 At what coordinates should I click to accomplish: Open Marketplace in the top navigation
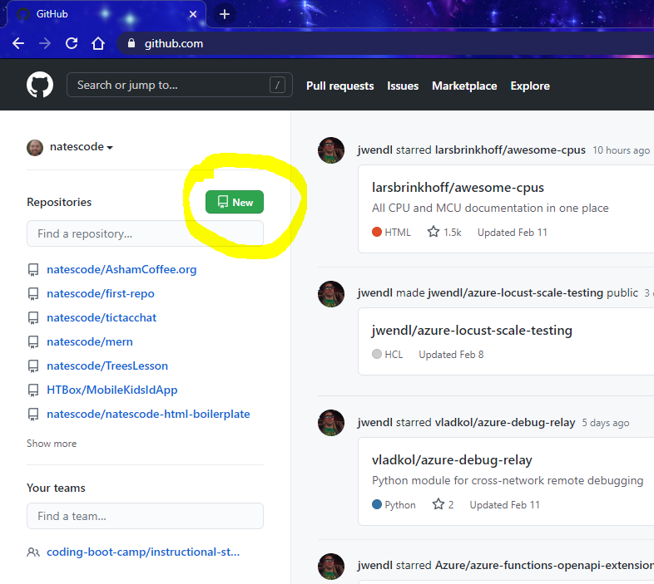point(464,86)
